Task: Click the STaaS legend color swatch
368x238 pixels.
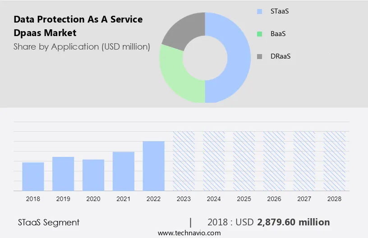Action: [259, 11]
